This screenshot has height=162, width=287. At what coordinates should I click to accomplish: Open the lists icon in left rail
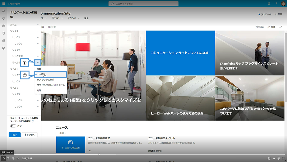click(x=3, y=41)
